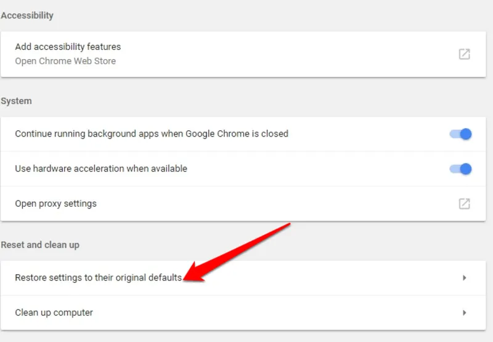The image size is (493, 342).
Task: Turn off the hardware acceleration switch
Action: [x=460, y=169]
